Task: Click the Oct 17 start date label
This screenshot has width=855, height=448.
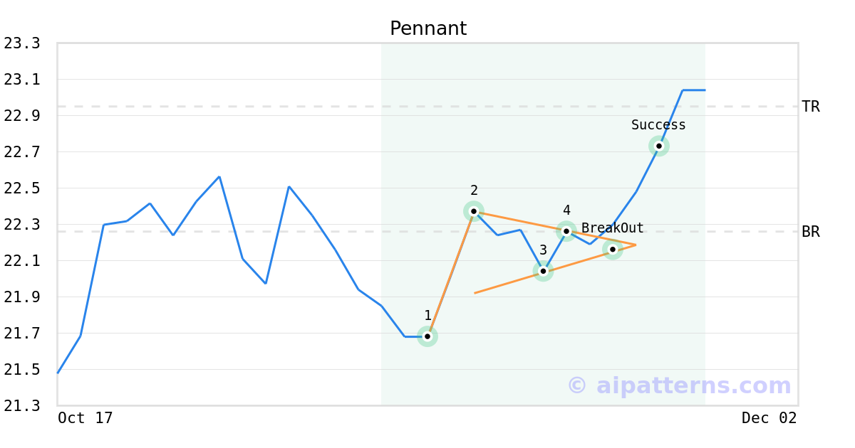Action: pos(85,418)
